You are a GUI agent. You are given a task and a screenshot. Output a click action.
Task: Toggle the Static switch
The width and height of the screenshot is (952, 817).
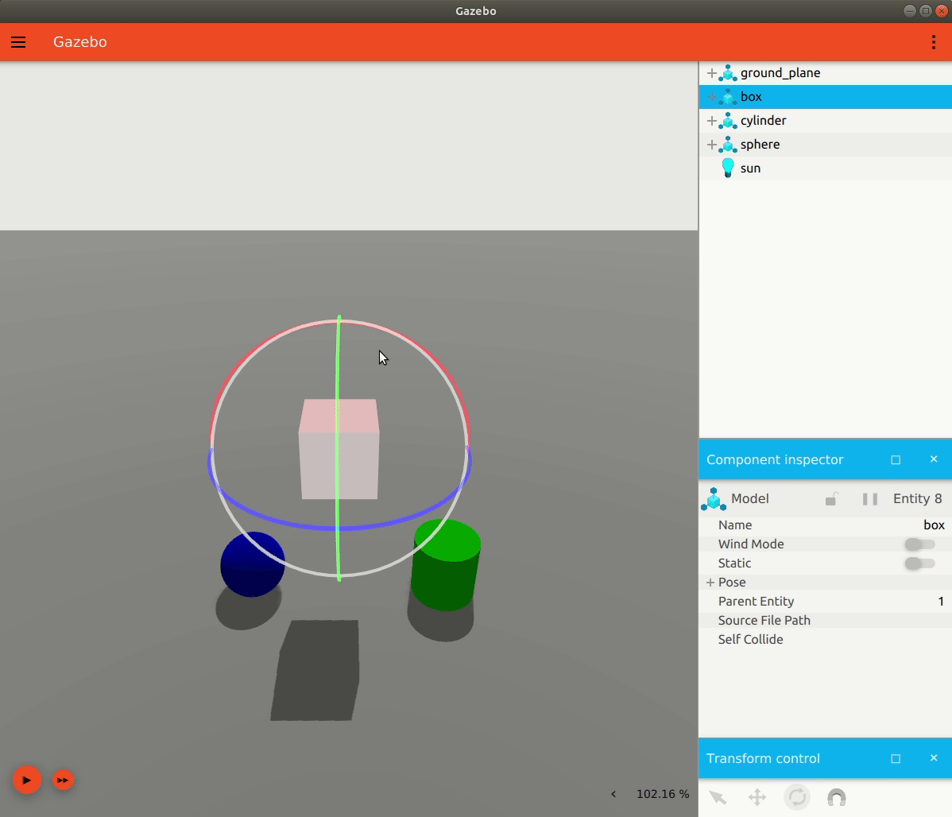point(920,563)
